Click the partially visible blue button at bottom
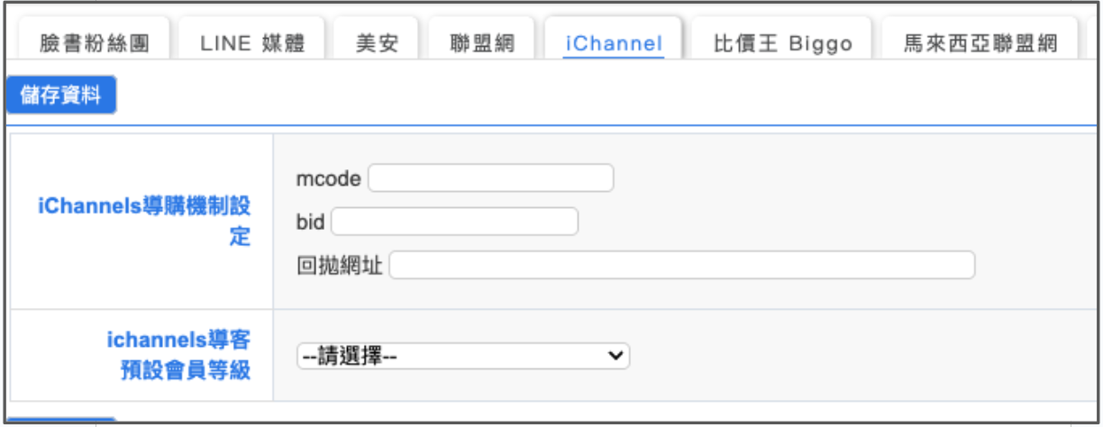The width and height of the screenshot is (1103, 427). click(x=61, y=421)
